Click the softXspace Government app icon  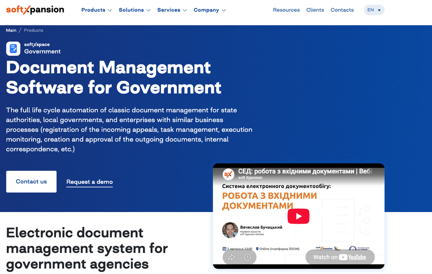[13, 49]
